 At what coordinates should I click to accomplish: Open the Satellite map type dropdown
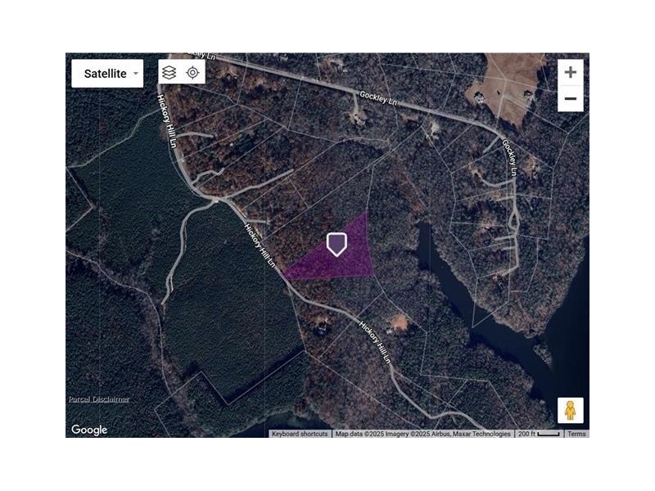click(x=107, y=74)
